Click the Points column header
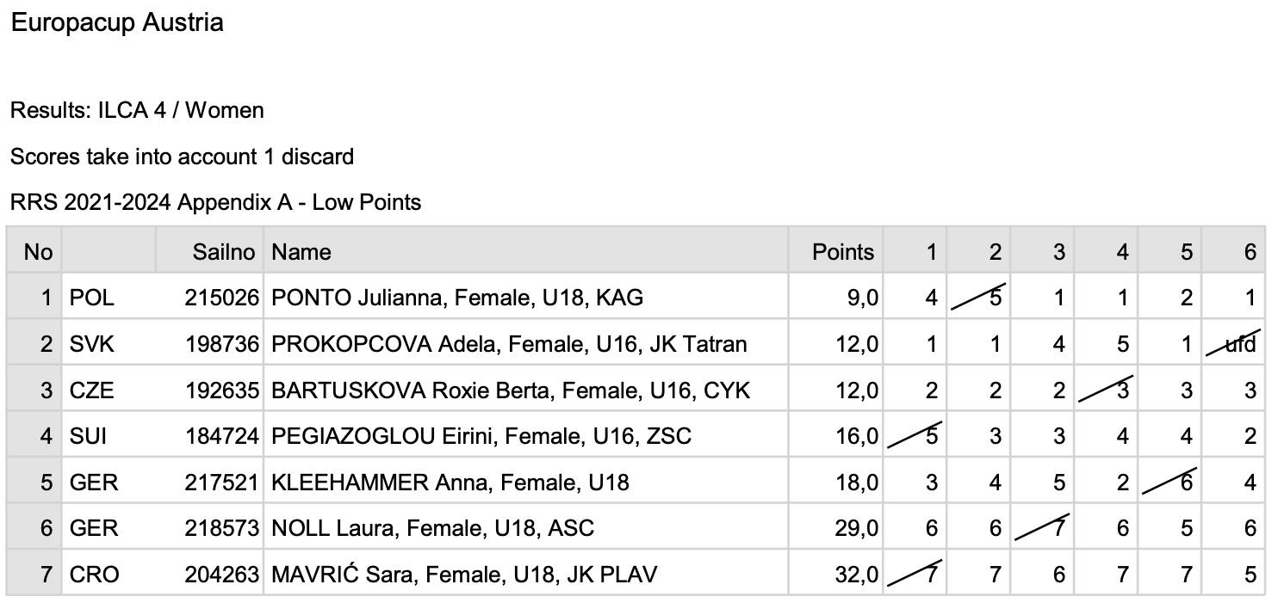The image size is (1278, 609). click(836, 251)
